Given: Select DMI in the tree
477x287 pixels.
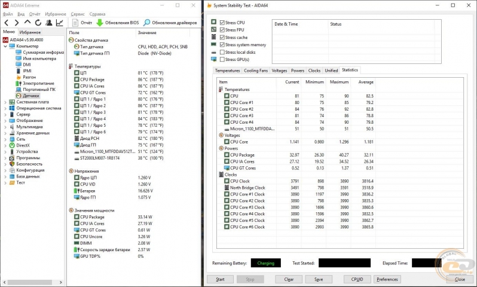Looking at the screenshot, I should pyautogui.click(x=23, y=65).
